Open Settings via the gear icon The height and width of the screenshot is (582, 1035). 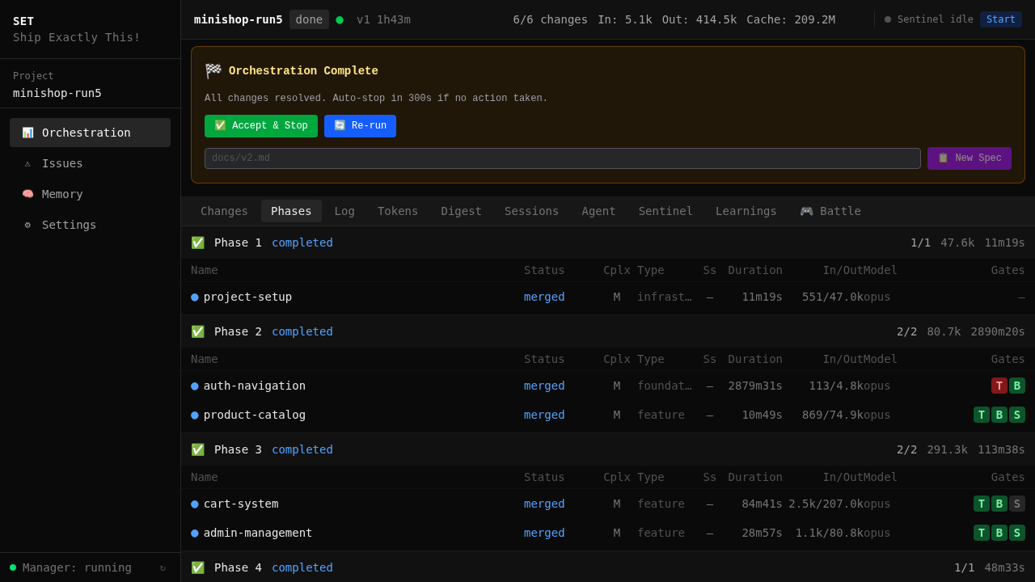(27, 225)
